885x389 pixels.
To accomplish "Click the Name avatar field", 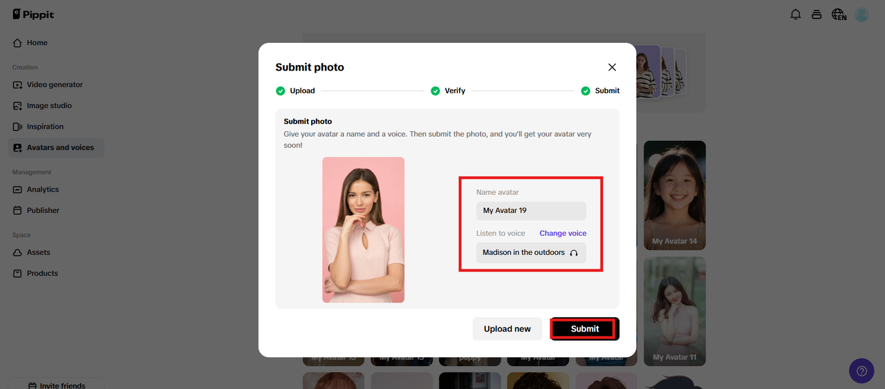I will [531, 211].
